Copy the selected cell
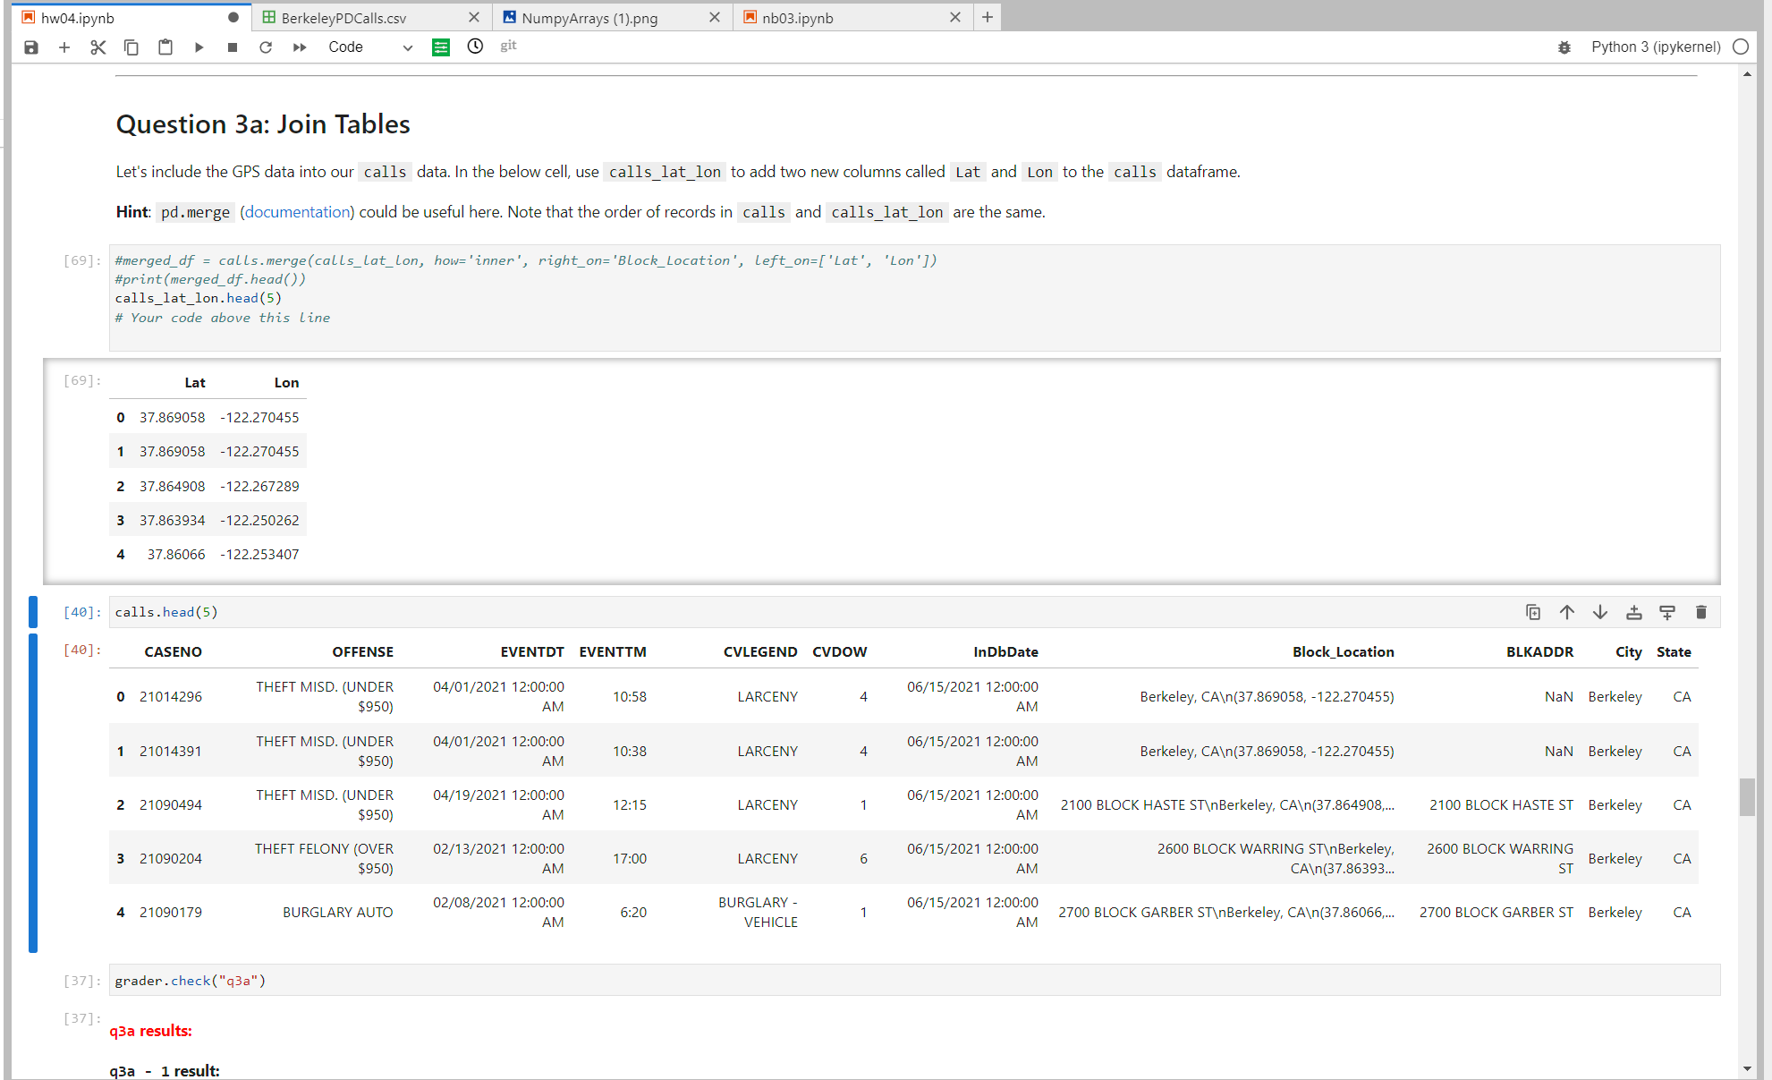Screen dimensions: 1772x1080 pos(131,47)
